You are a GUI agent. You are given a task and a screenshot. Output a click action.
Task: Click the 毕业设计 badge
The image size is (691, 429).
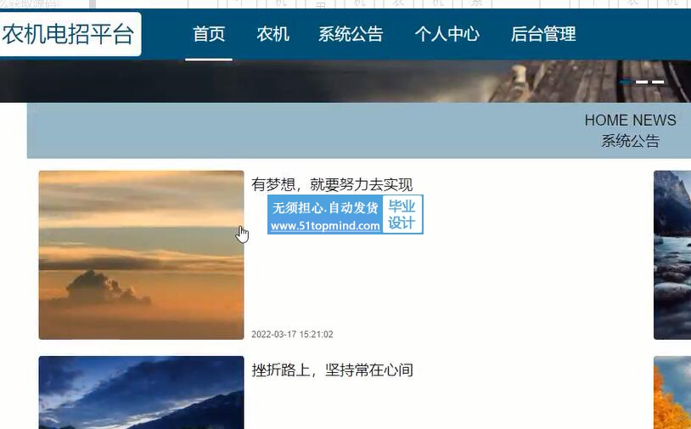(x=402, y=214)
